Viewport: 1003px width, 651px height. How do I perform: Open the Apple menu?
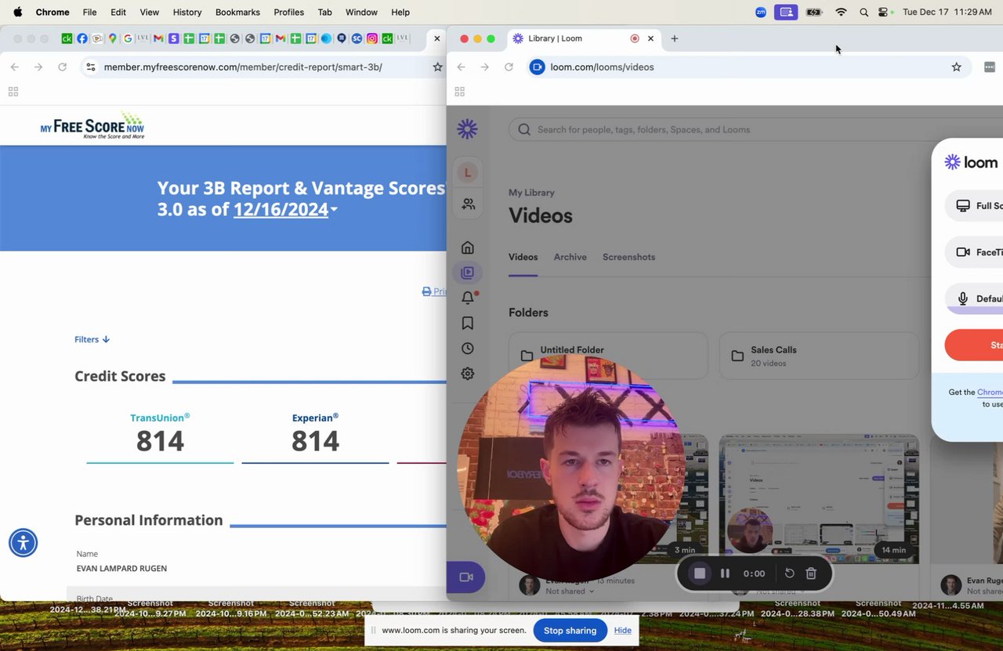point(17,13)
